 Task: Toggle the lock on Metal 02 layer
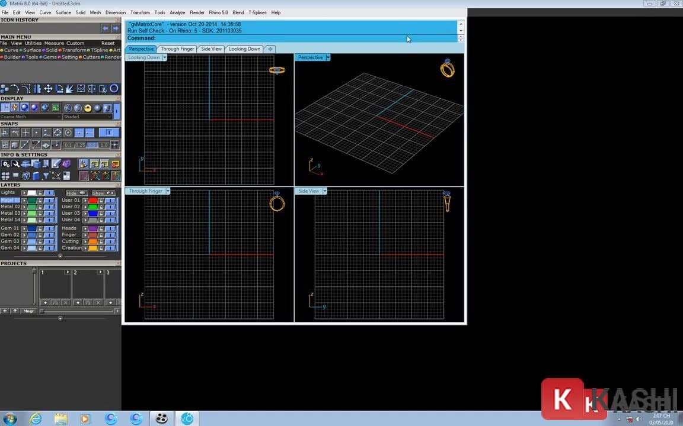pyautogui.click(x=40, y=206)
